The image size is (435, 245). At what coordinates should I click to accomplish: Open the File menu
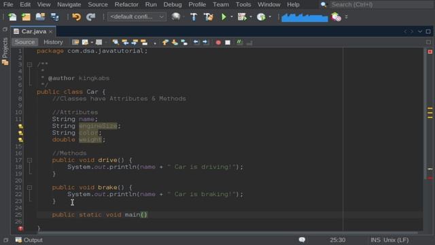pos(8,5)
